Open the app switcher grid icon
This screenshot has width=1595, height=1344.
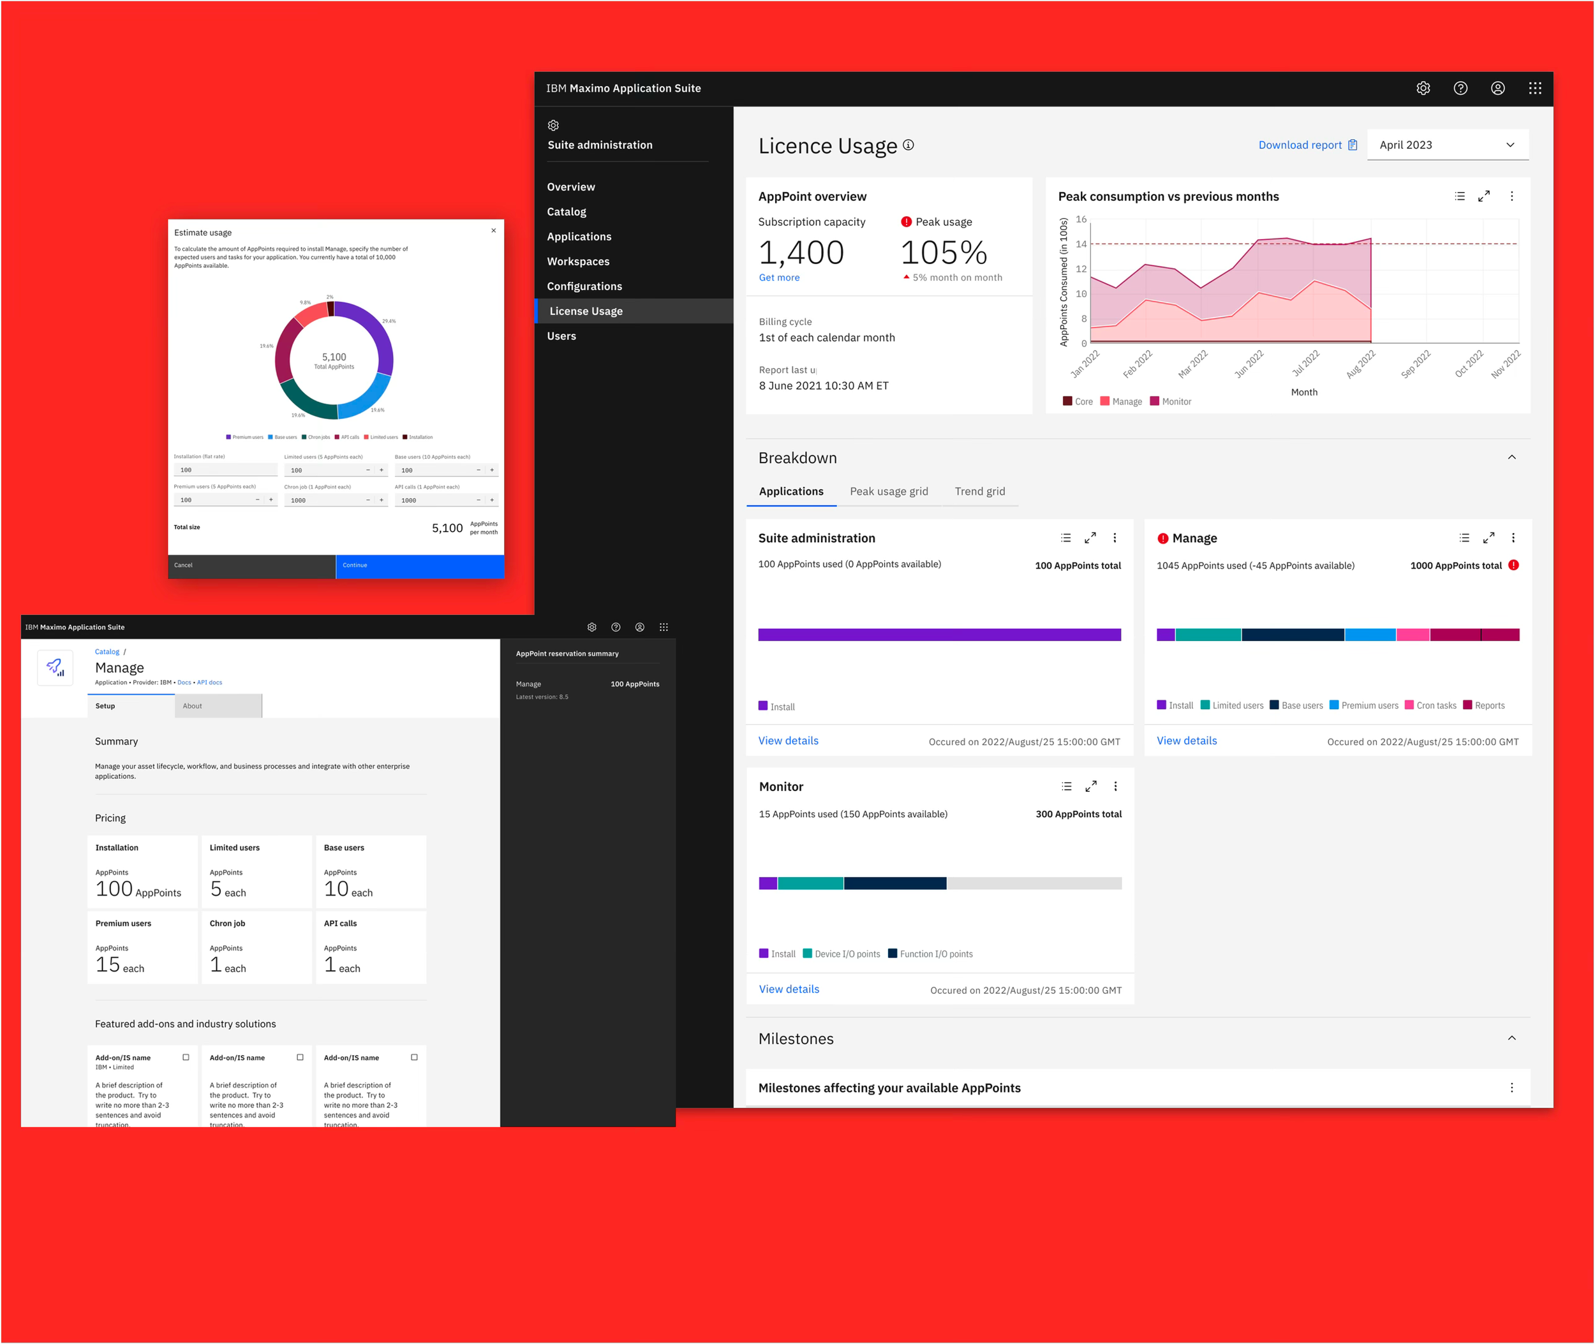point(1535,87)
